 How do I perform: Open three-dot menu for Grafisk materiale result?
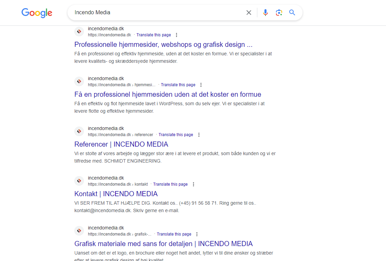[x=197, y=234]
